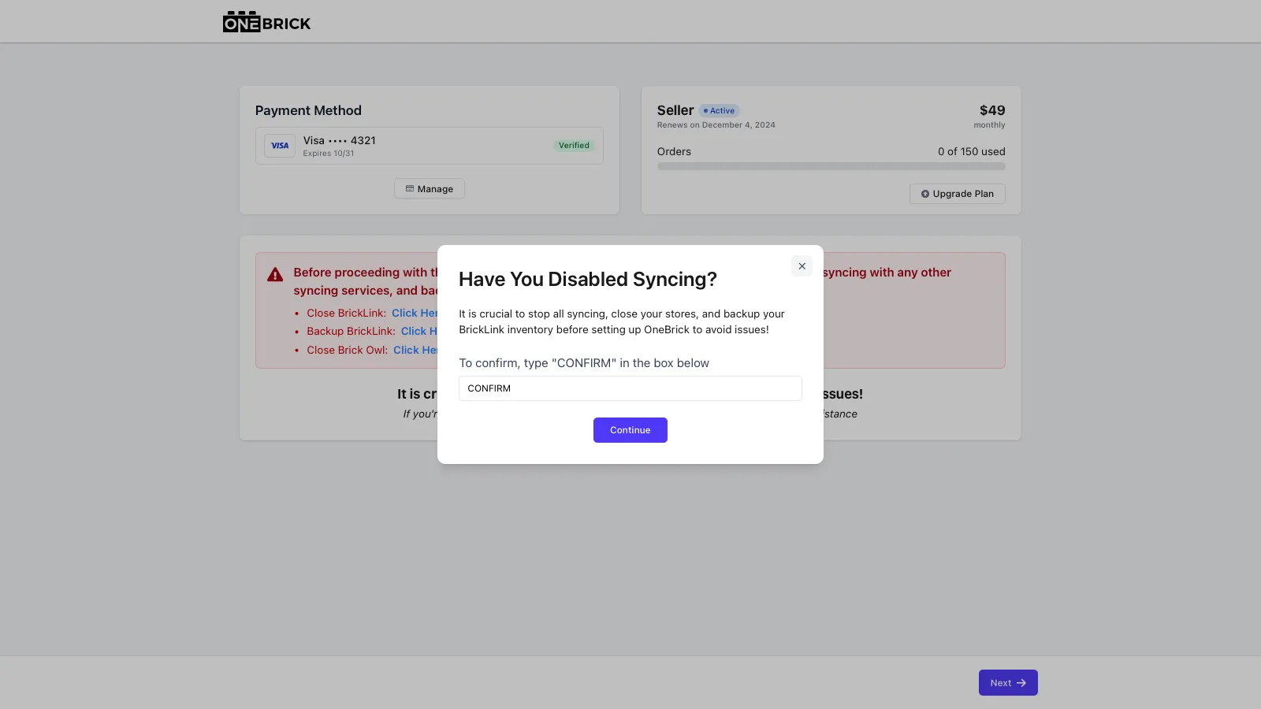Close the Disabled Syncing dialog
1261x709 pixels.
point(802,266)
